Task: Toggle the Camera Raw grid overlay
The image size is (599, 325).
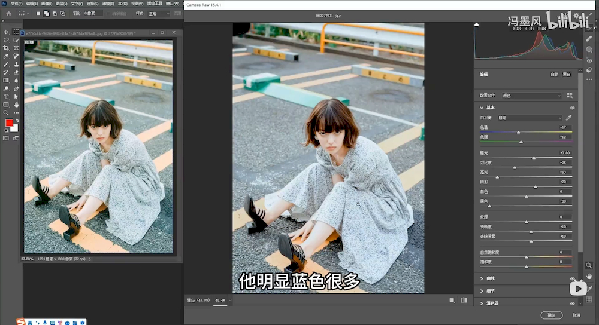Action: 589,299
